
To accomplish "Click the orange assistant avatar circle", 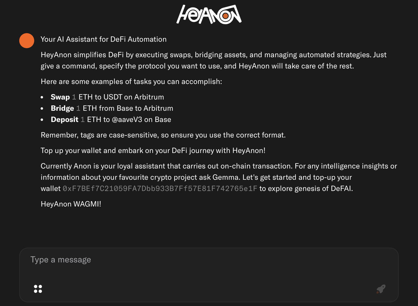I will click(27, 41).
